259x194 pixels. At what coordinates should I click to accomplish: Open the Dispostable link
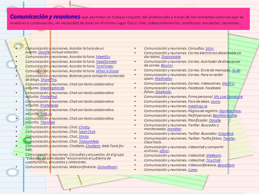tap(171, 57)
